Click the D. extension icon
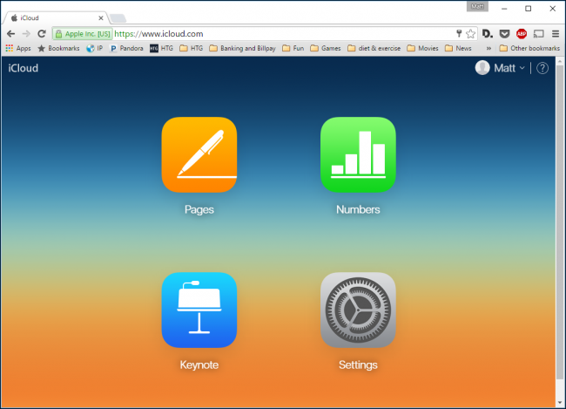 (488, 34)
